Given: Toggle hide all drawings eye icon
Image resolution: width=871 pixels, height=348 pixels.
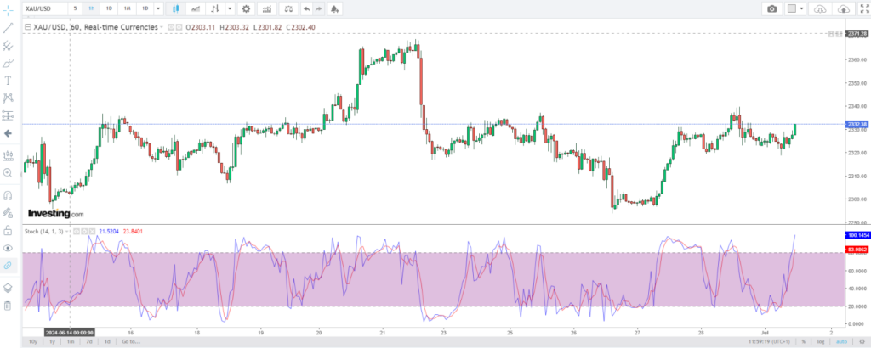Looking at the screenshot, I should click(x=8, y=248).
